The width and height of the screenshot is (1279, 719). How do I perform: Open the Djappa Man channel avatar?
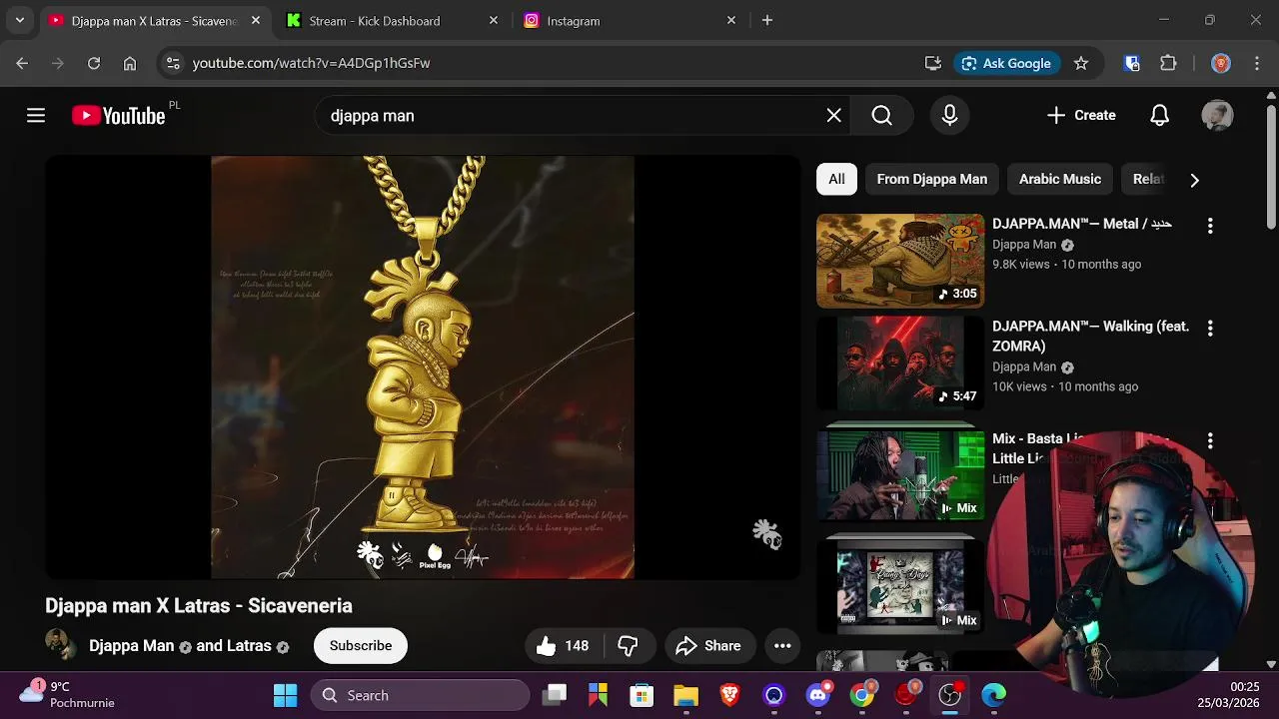61,645
